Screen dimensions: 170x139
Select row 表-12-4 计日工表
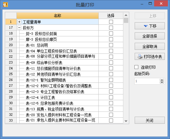[x=58, y=97]
